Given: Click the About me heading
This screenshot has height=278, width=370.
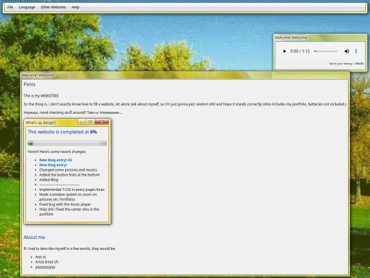Looking at the screenshot, I should 34,237.
